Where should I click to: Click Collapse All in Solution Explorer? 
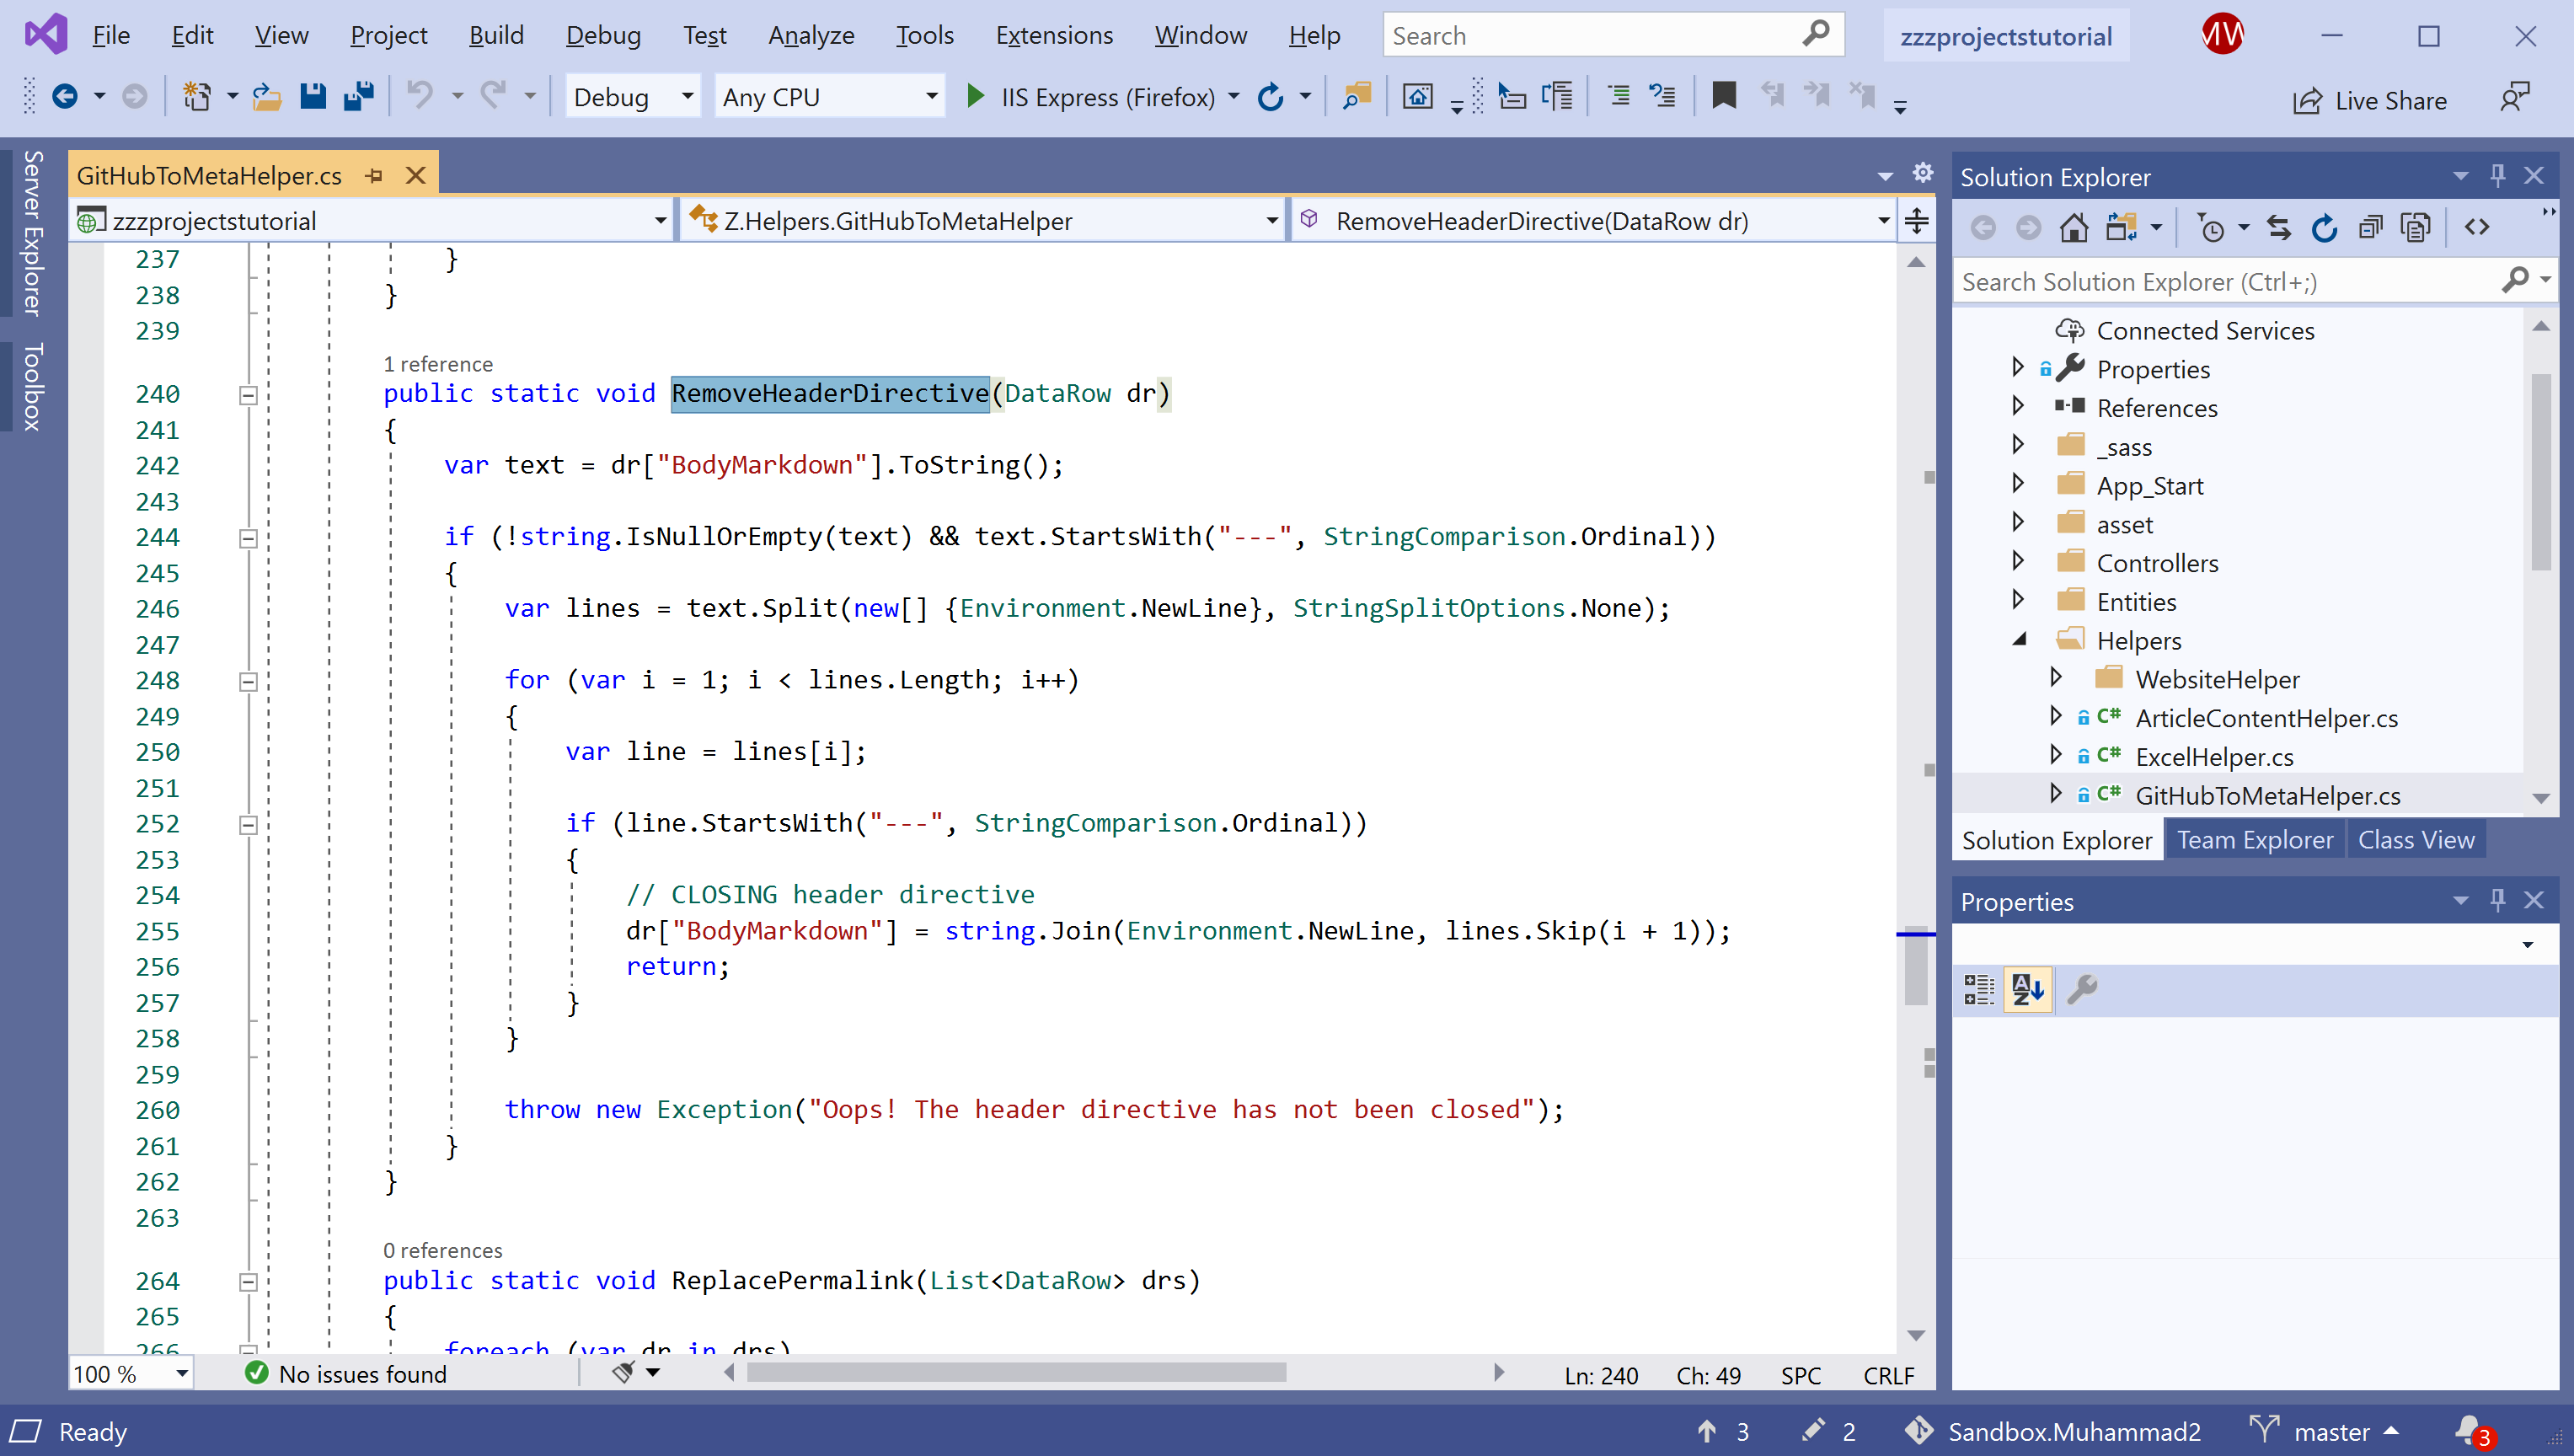[2370, 228]
